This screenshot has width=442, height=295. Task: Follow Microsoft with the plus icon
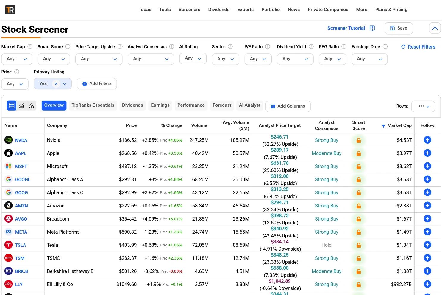click(x=427, y=166)
